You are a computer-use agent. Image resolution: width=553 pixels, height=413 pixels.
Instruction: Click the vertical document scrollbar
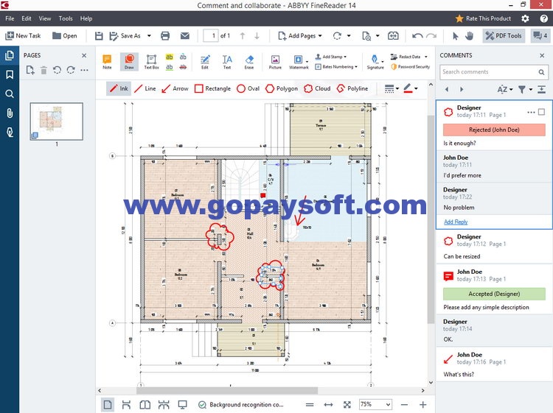[x=431, y=219]
